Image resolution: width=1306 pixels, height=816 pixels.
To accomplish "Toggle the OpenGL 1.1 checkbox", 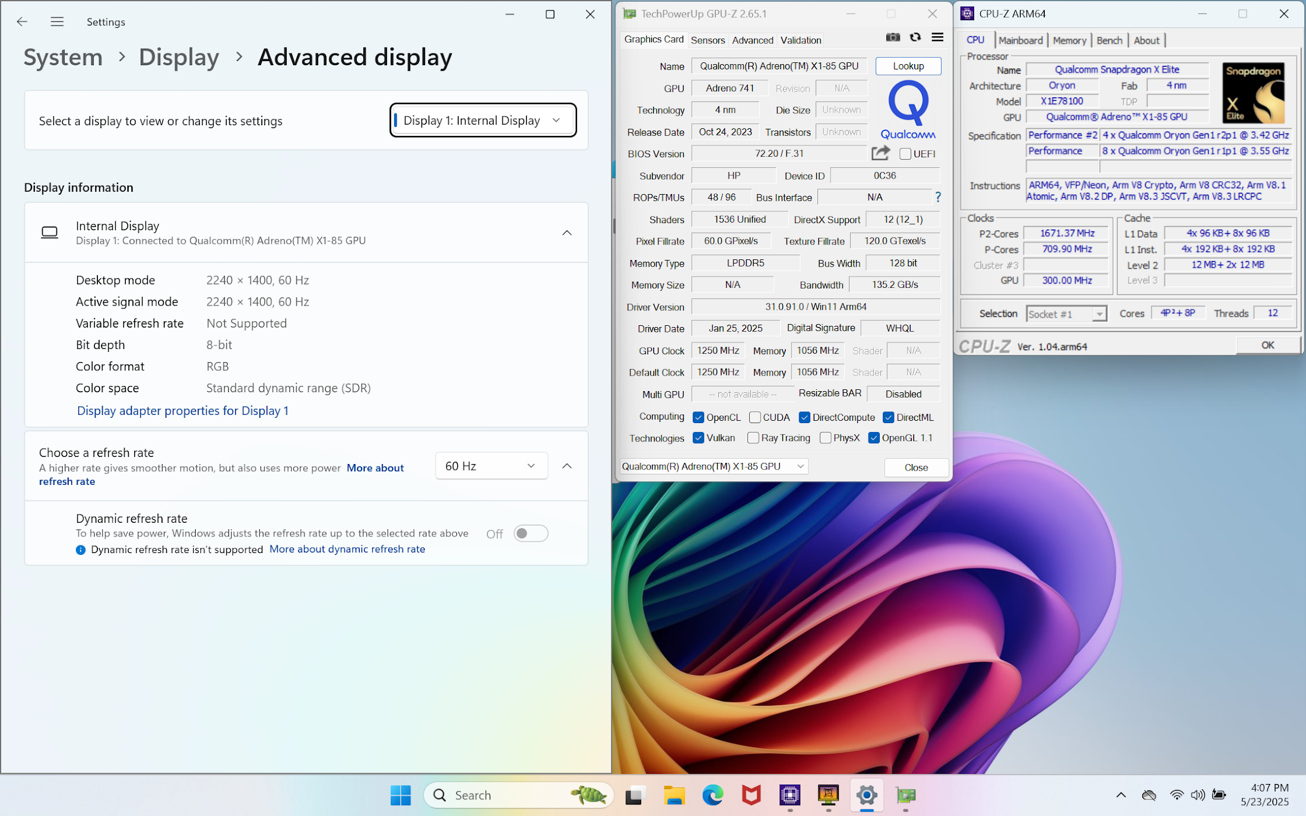I will (874, 438).
